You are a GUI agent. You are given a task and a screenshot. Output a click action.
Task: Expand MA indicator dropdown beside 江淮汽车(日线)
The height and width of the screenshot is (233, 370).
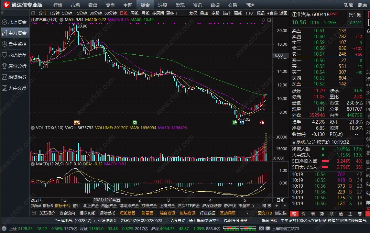click(61, 20)
